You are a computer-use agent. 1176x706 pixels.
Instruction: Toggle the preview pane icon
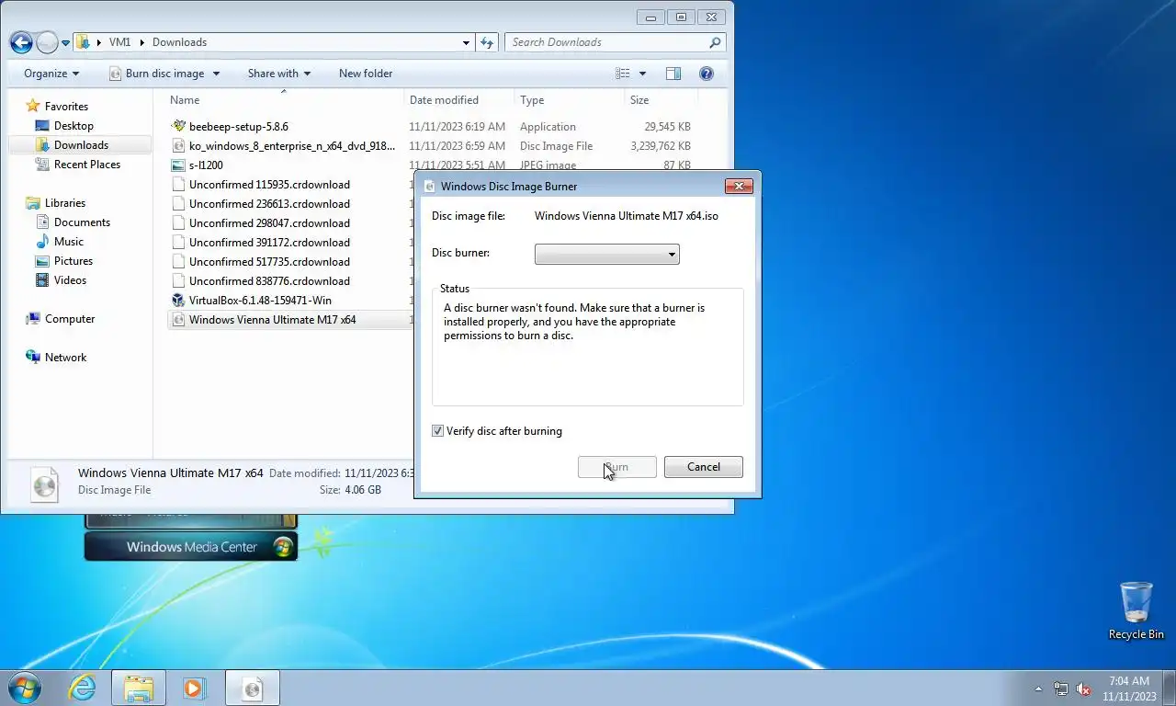(673, 74)
